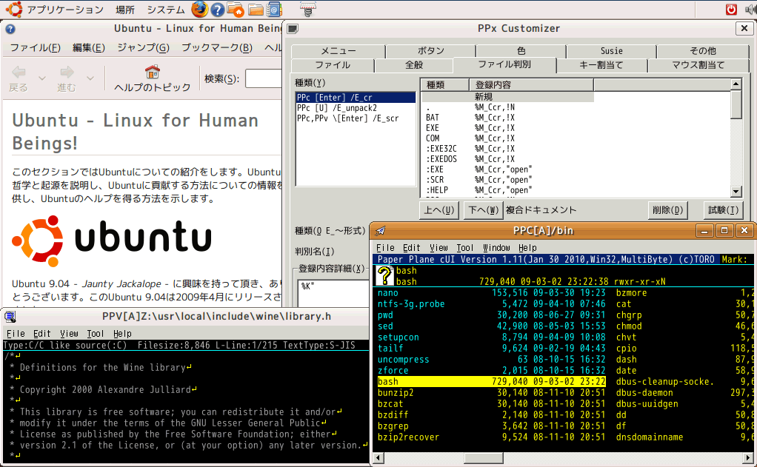Switch to the キー割当て tab
Viewport: 757px width, 467px height.
coord(601,65)
